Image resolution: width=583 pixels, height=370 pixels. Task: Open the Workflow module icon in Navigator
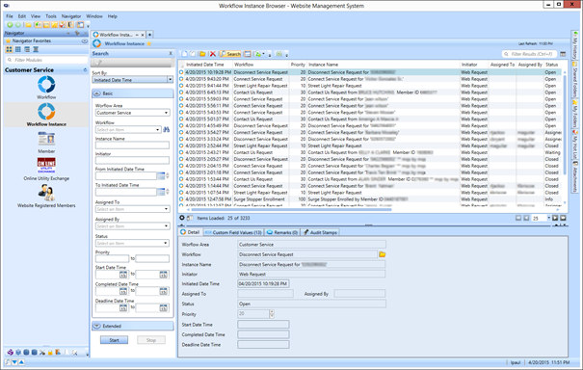(x=46, y=85)
